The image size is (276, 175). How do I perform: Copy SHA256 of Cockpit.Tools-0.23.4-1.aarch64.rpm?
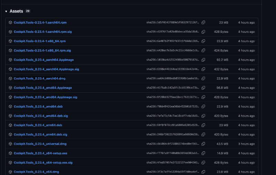pyautogui.click(x=203, y=22)
